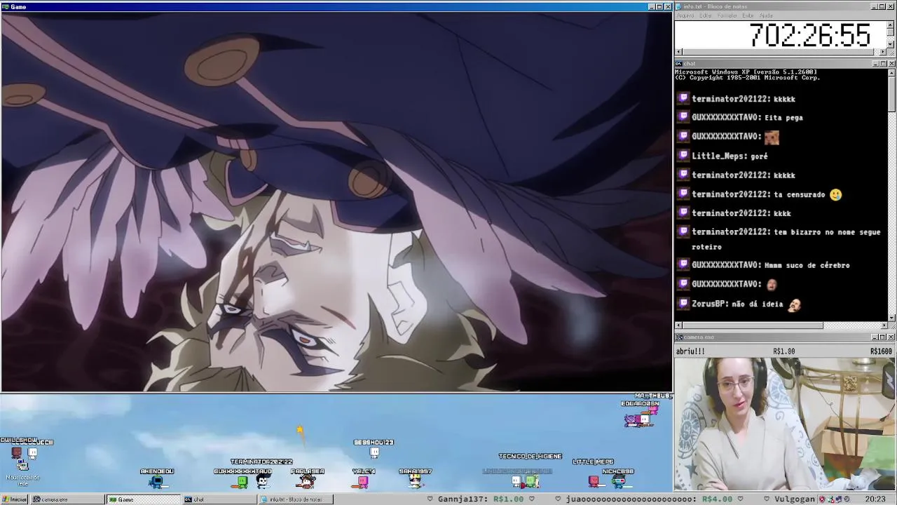Switch to camera.exe taskbar button
The image size is (897, 505).
tap(68, 499)
